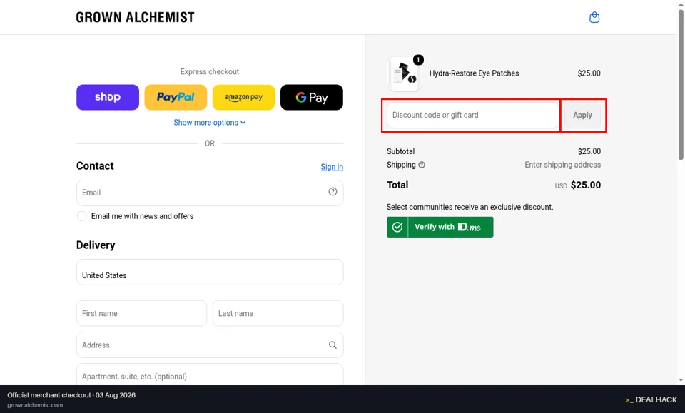This screenshot has height=413, width=685.
Task: Click the address search magnifier icon
Action: click(x=333, y=345)
